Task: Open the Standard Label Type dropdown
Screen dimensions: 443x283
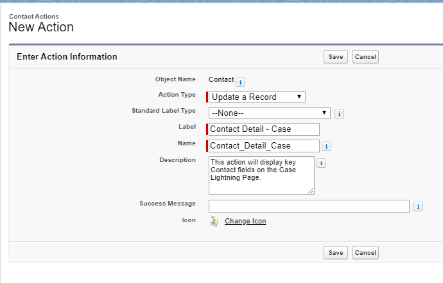Action: 269,113
